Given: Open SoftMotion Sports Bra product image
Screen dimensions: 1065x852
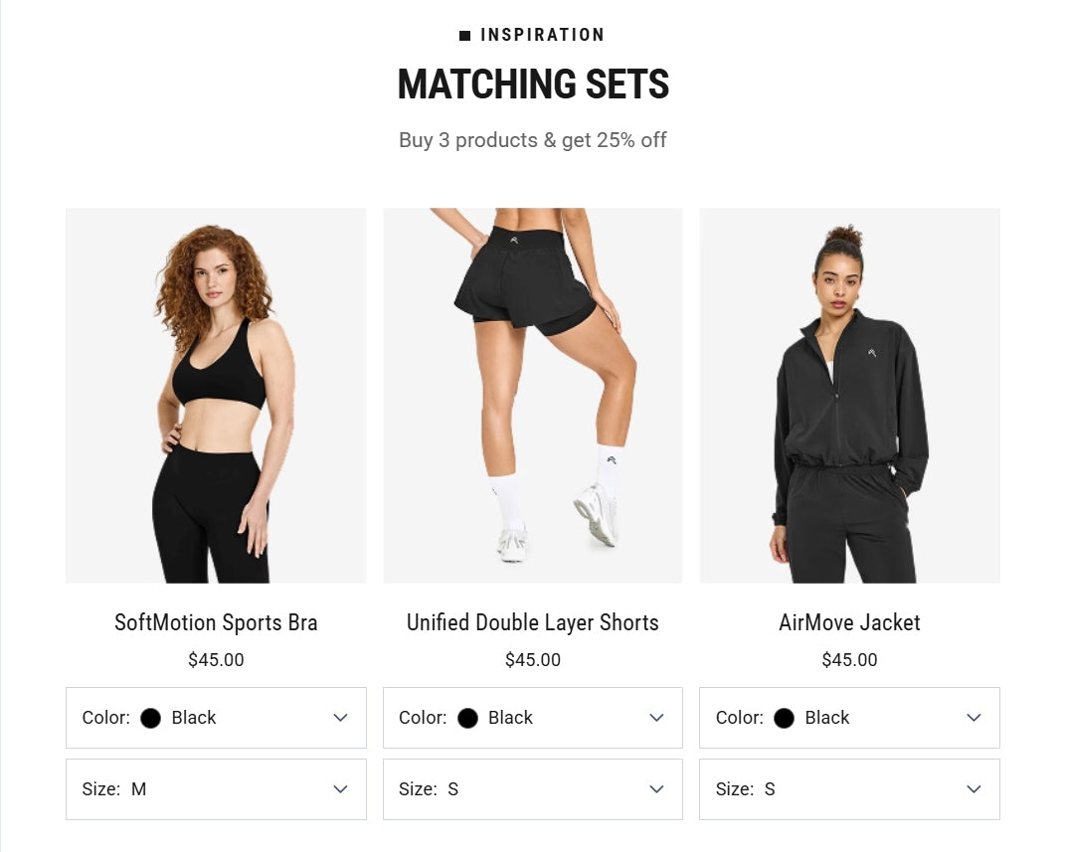Looking at the screenshot, I should click(x=216, y=395).
